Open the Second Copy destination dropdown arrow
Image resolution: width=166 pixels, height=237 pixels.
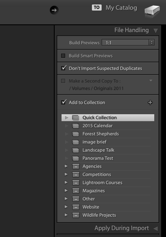point(151,80)
